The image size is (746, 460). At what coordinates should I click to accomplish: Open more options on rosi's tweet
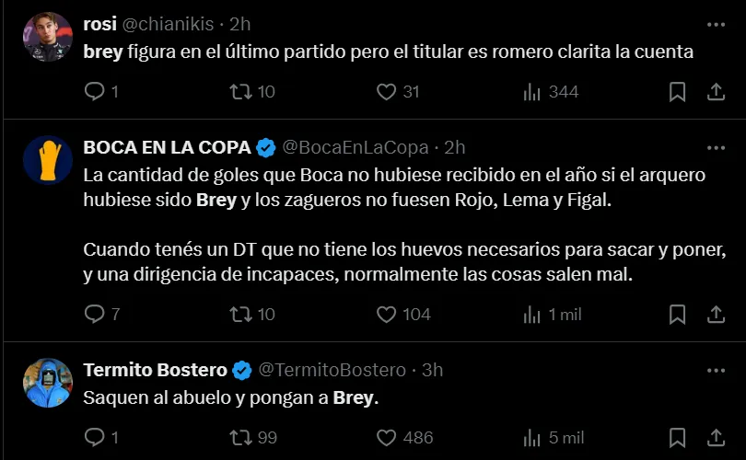[x=716, y=24]
